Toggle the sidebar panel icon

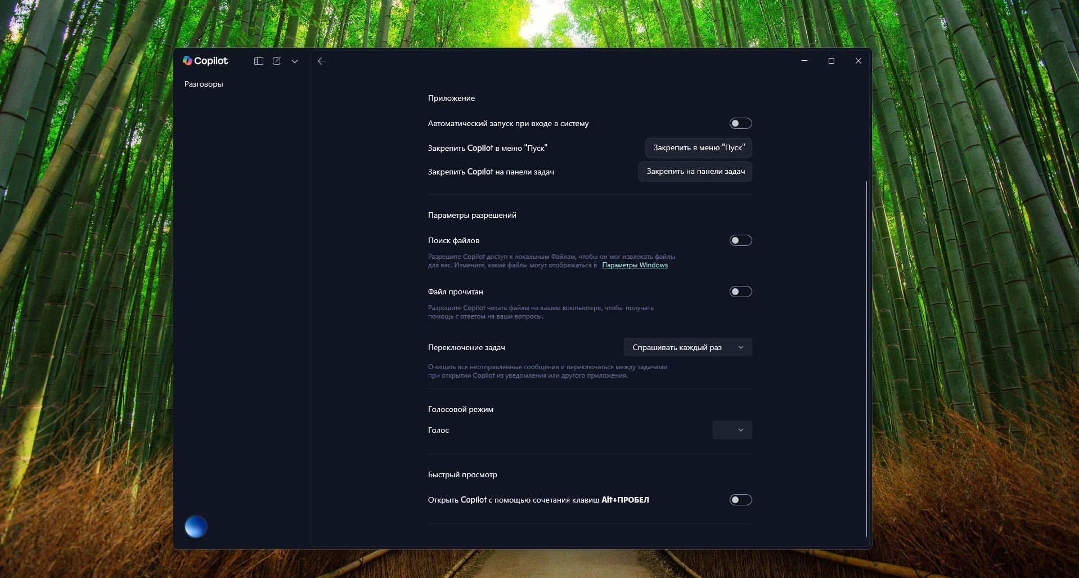[x=259, y=61]
